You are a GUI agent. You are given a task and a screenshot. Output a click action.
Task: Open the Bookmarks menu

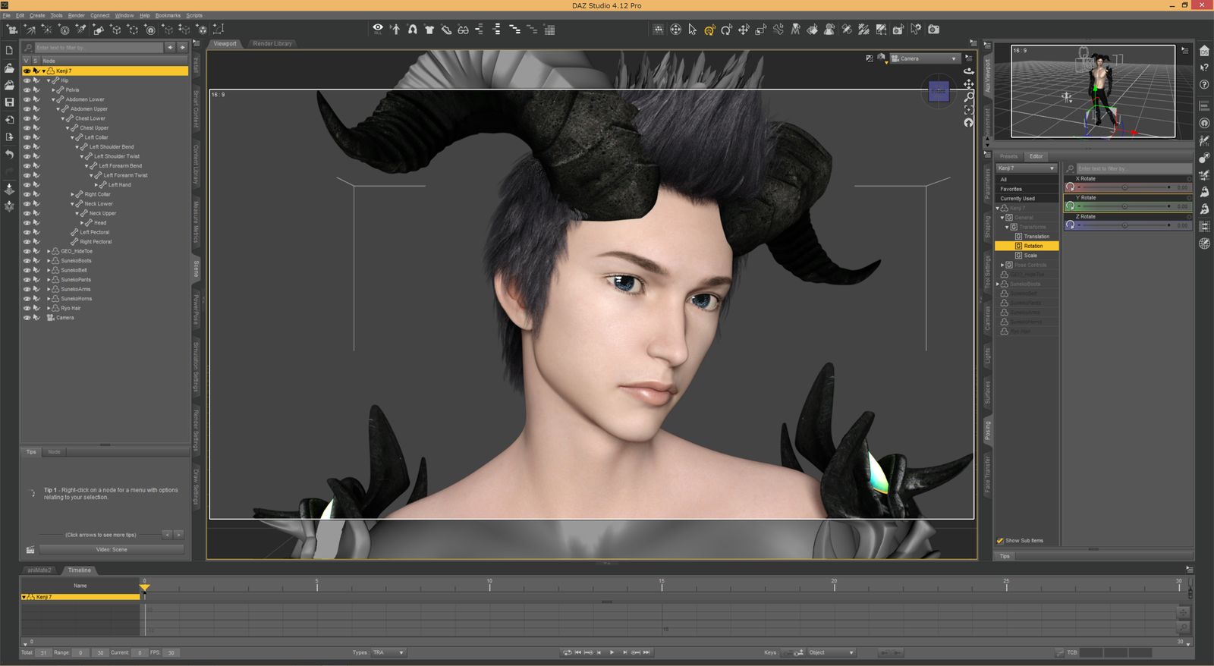pyautogui.click(x=168, y=15)
